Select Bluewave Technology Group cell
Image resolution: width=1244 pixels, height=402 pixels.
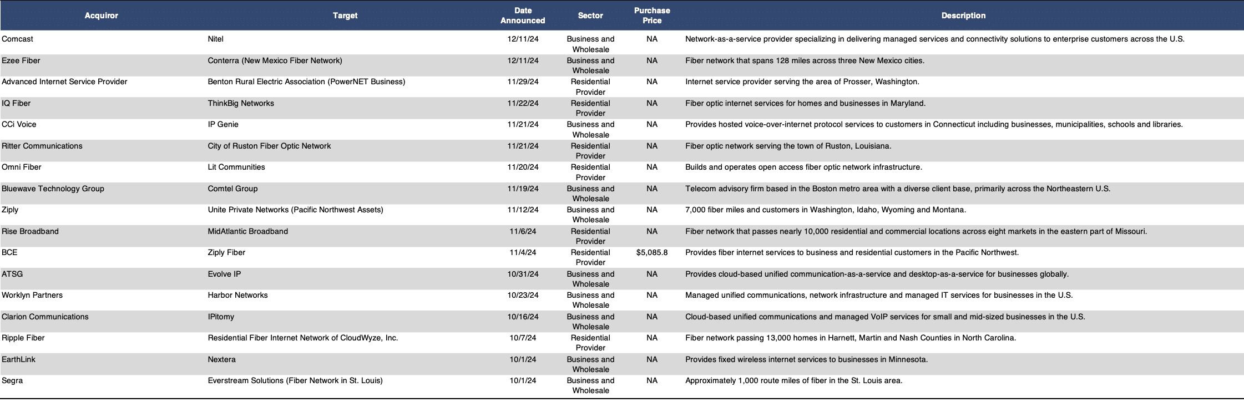point(53,189)
